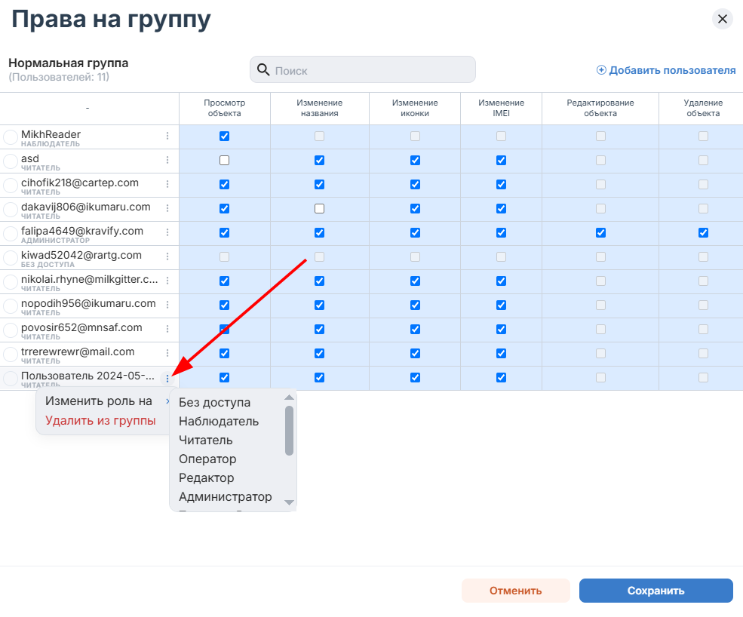This screenshot has width=743, height=617.
Task: Uncheck Изменение иконки for nopodih956@ikumaru.com
Action: [415, 305]
